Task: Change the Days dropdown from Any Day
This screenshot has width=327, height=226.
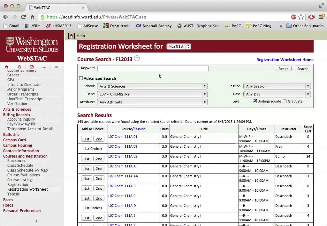Action: [x=277, y=94]
